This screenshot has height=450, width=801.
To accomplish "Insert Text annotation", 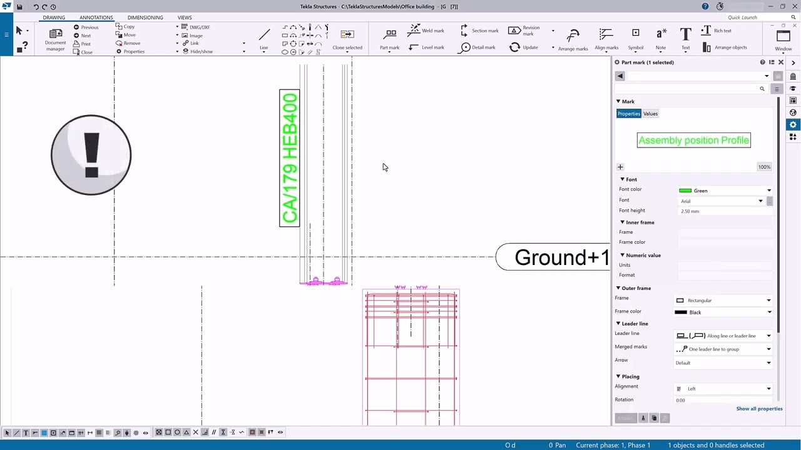I will [x=685, y=39].
